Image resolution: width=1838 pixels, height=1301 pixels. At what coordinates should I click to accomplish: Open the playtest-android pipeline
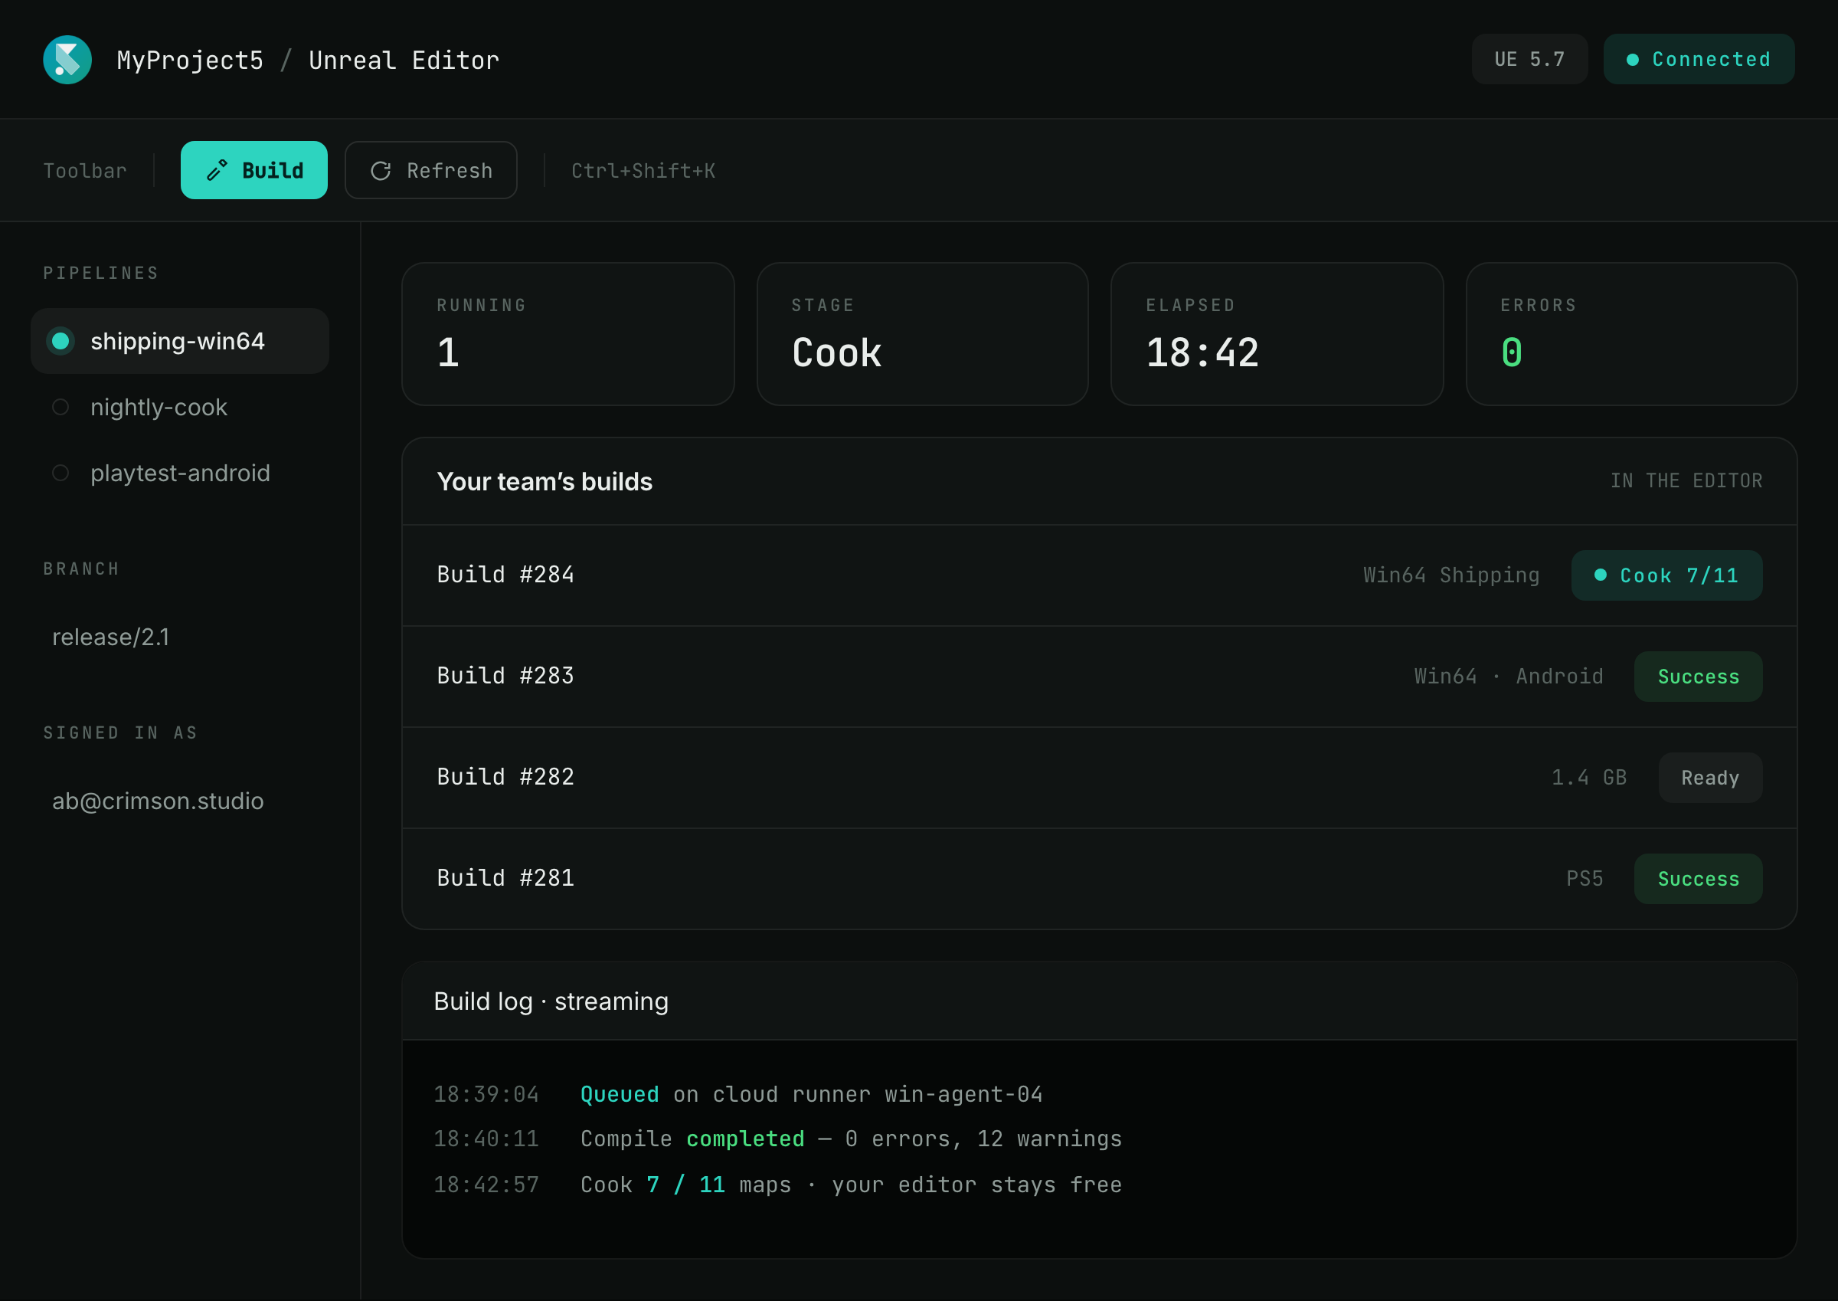point(179,473)
